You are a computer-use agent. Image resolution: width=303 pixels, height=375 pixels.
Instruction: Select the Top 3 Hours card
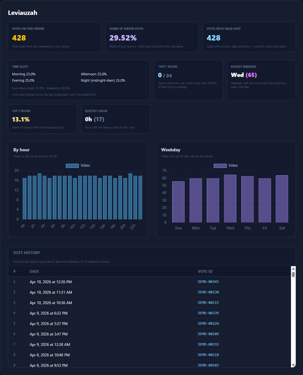[42, 119]
